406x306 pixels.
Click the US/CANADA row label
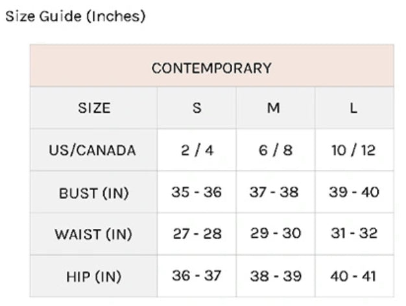(94, 150)
